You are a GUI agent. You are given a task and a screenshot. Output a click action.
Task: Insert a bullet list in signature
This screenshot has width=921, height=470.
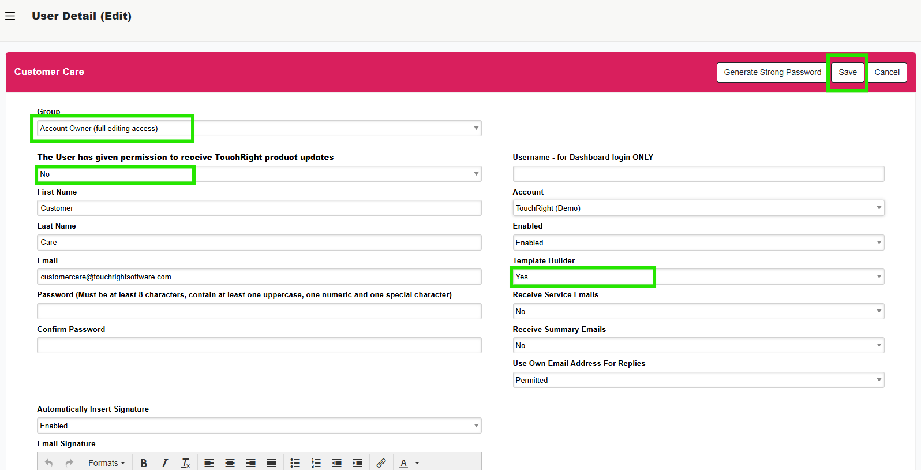tap(295, 463)
